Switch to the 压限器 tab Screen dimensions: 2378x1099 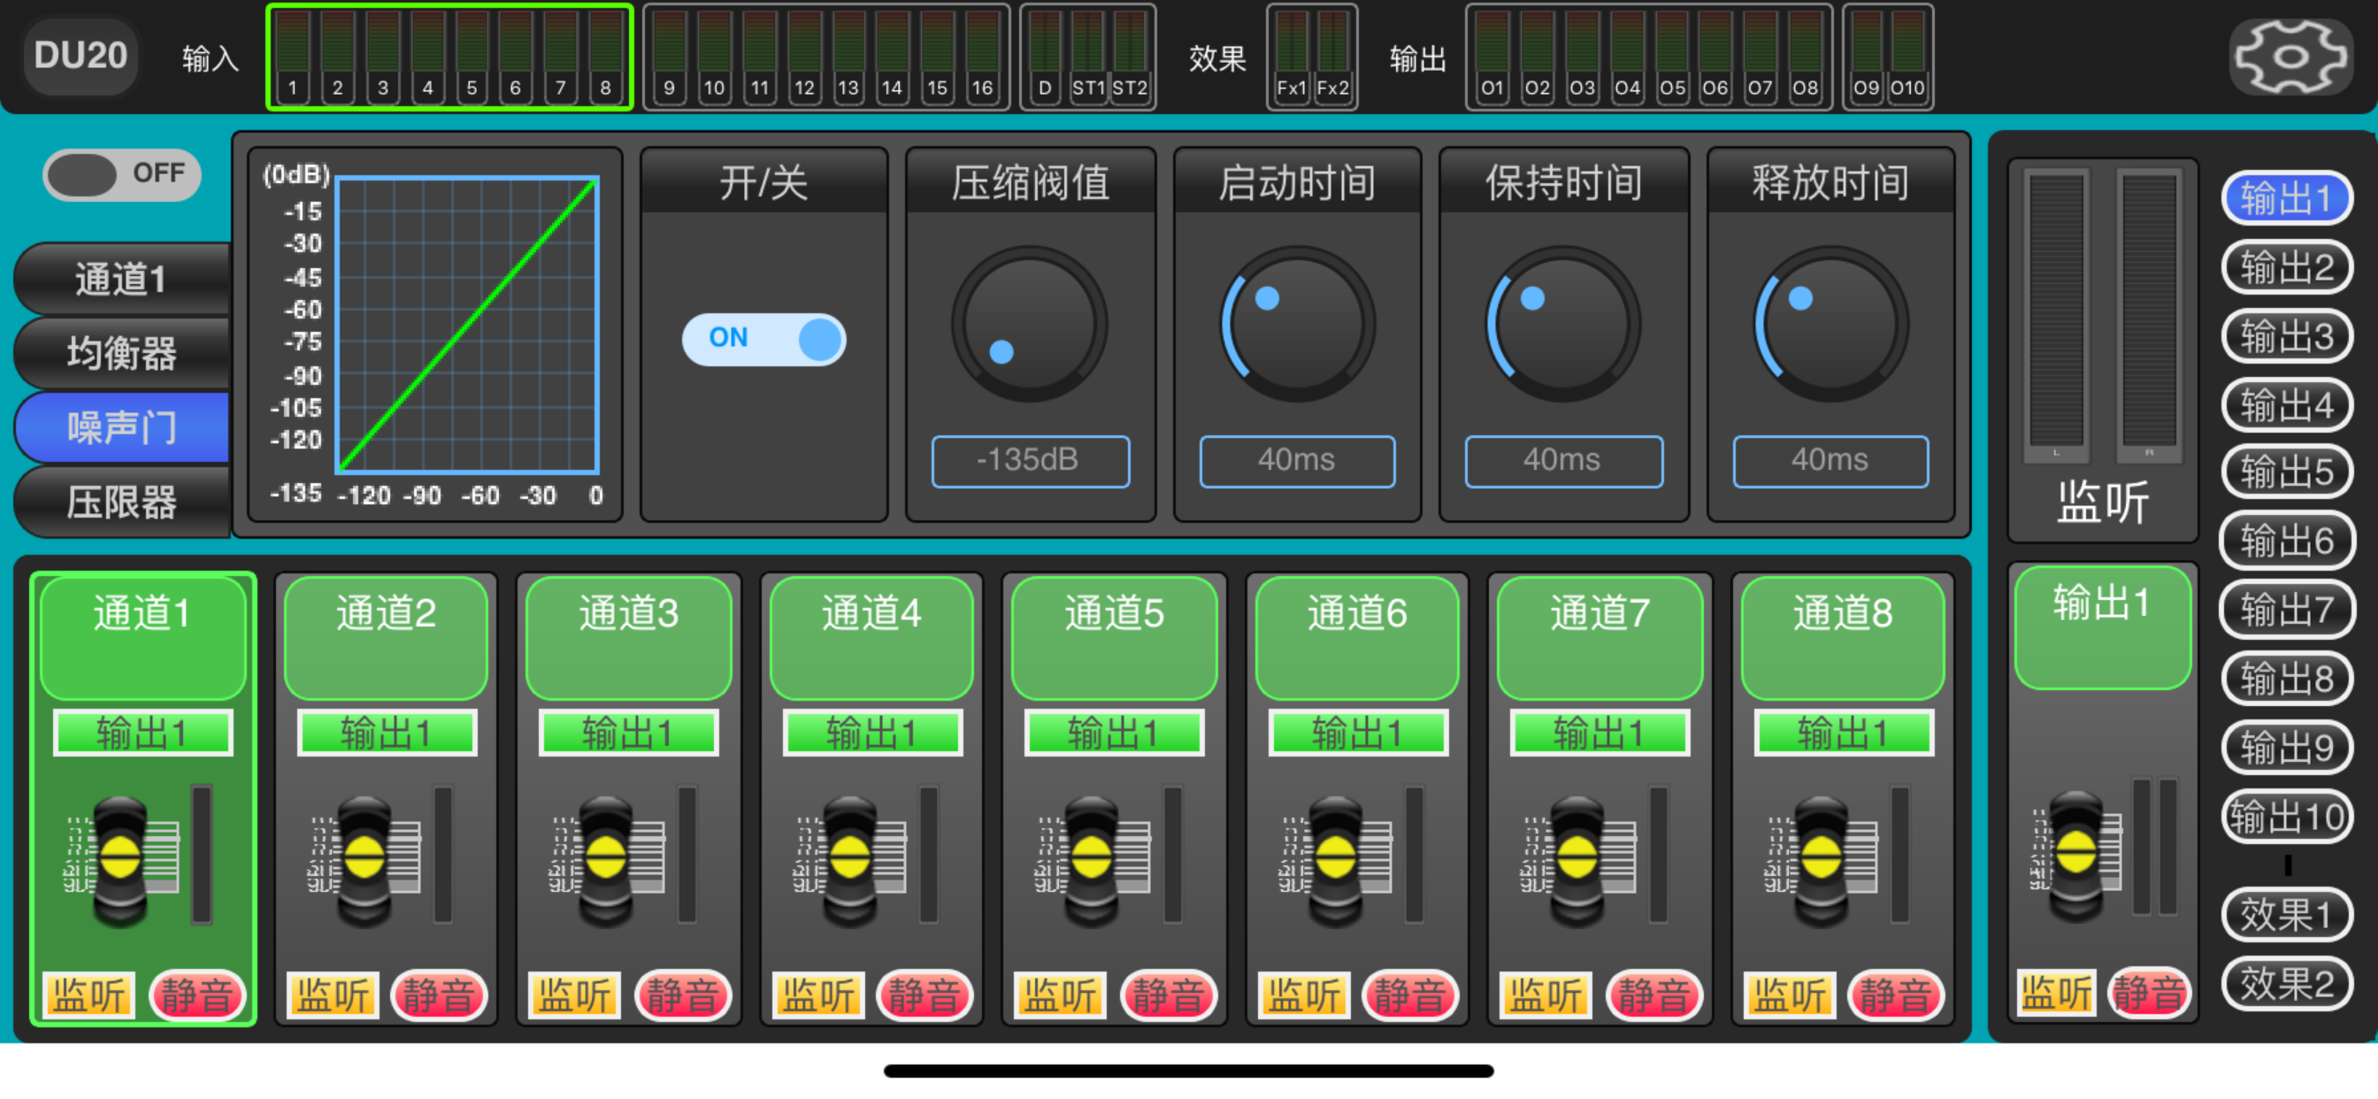(121, 503)
